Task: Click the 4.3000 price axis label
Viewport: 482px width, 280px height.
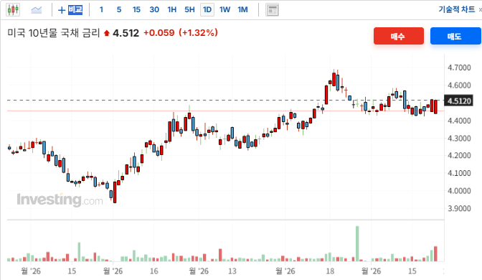Action: [x=459, y=138]
